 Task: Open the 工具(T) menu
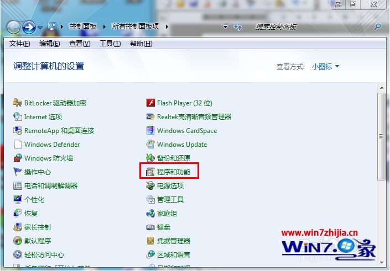point(110,44)
